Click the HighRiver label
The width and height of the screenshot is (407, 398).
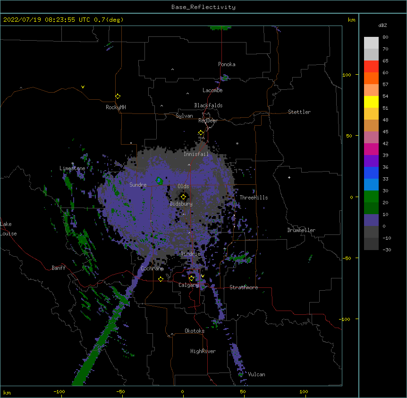coord(203,351)
